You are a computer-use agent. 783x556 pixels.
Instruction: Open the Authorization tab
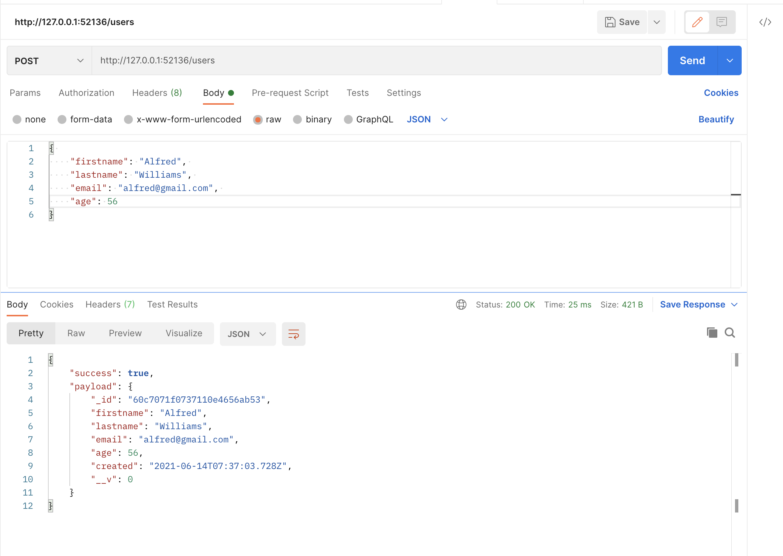coord(86,93)
